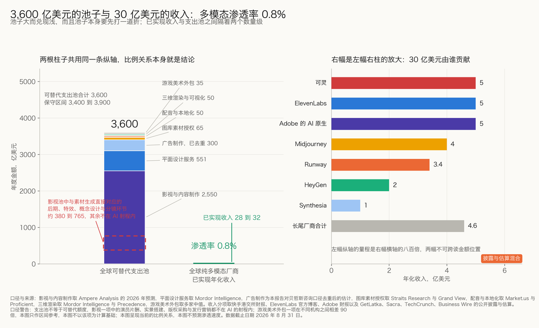Select the label 游戏美术外包 35

click(183, 83)
